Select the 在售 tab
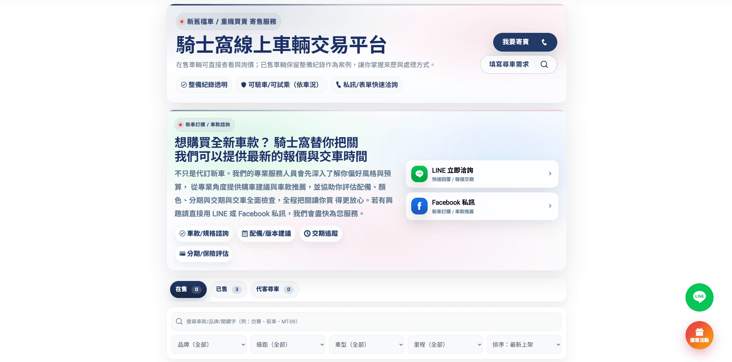Image resolution: width=732 pixels, height=362 pixels. pos(188,289)
